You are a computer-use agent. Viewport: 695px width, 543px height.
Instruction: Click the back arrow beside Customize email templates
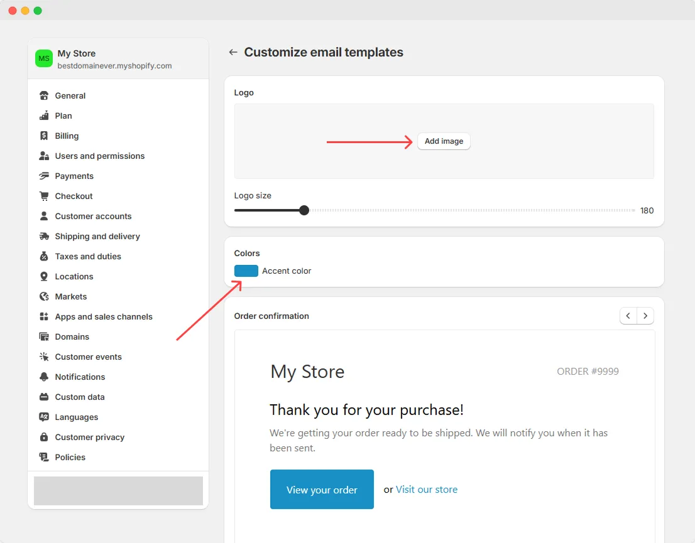233,53
